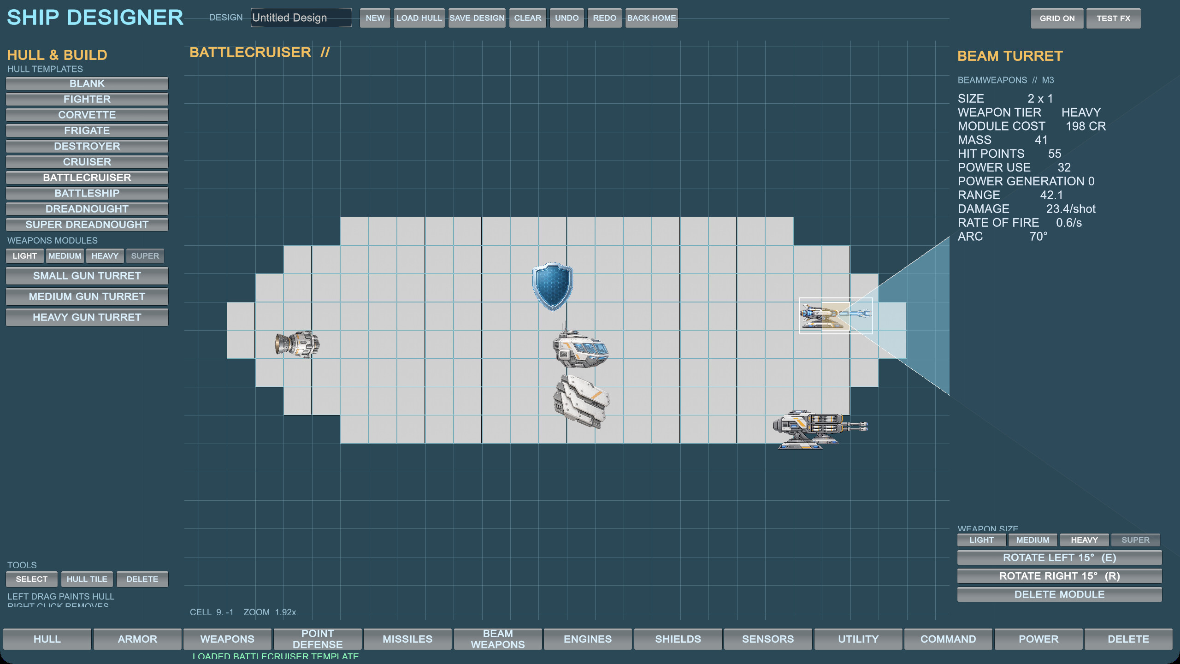This screenshot has height=664, width=1180.
Task: Set weapon size to HEAVY in the Beam Turret panel
Action: click(x=1084, y=540)
